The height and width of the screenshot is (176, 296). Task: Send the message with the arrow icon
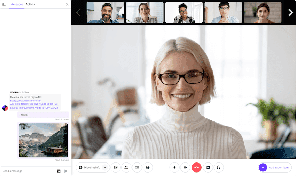[x=66, y=171]
